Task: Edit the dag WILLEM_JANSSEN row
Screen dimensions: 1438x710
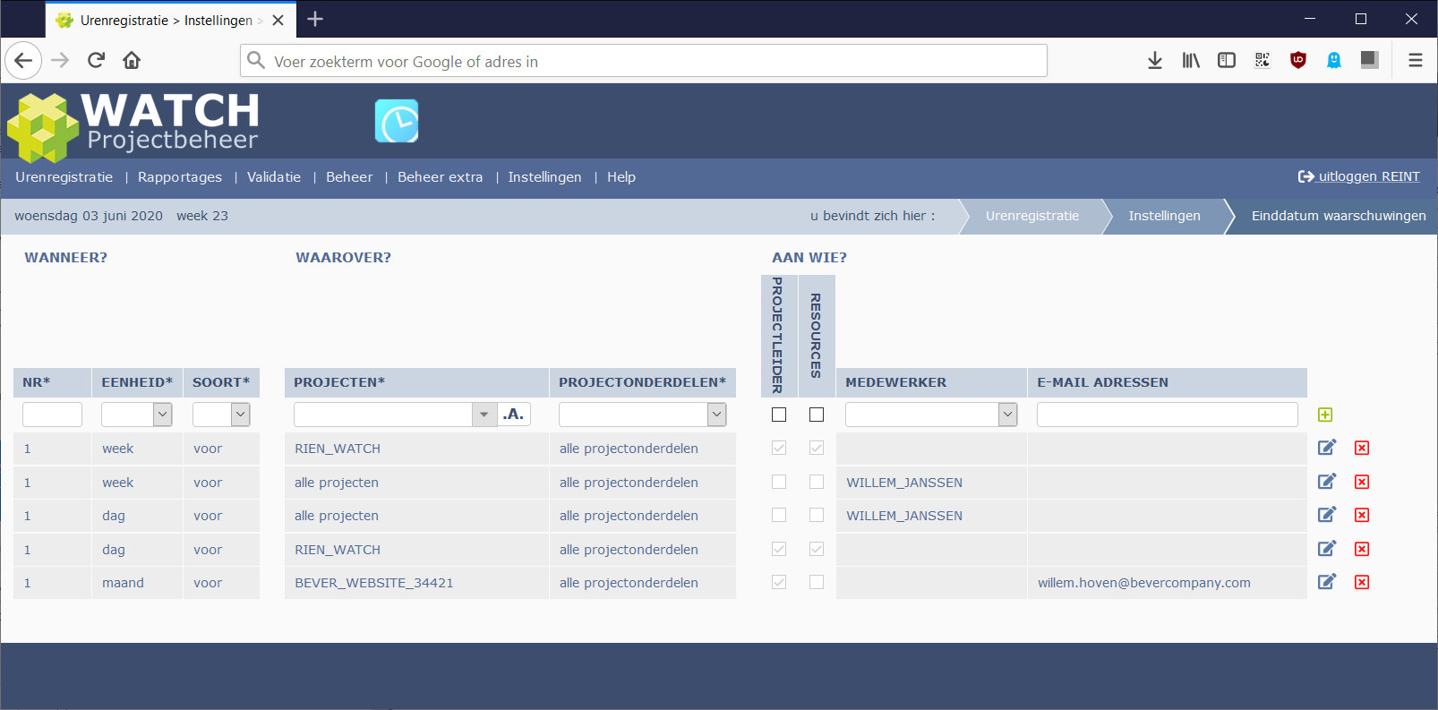Action: click(1327, 515)
